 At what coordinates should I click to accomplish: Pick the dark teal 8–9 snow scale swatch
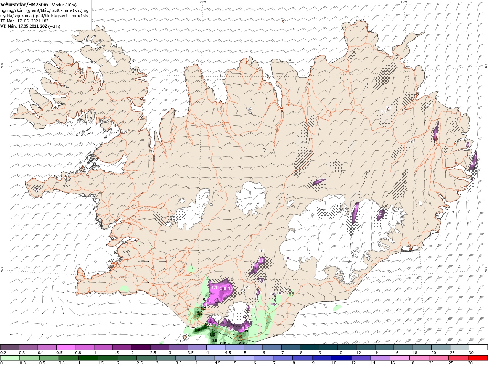tap(310, 347)
